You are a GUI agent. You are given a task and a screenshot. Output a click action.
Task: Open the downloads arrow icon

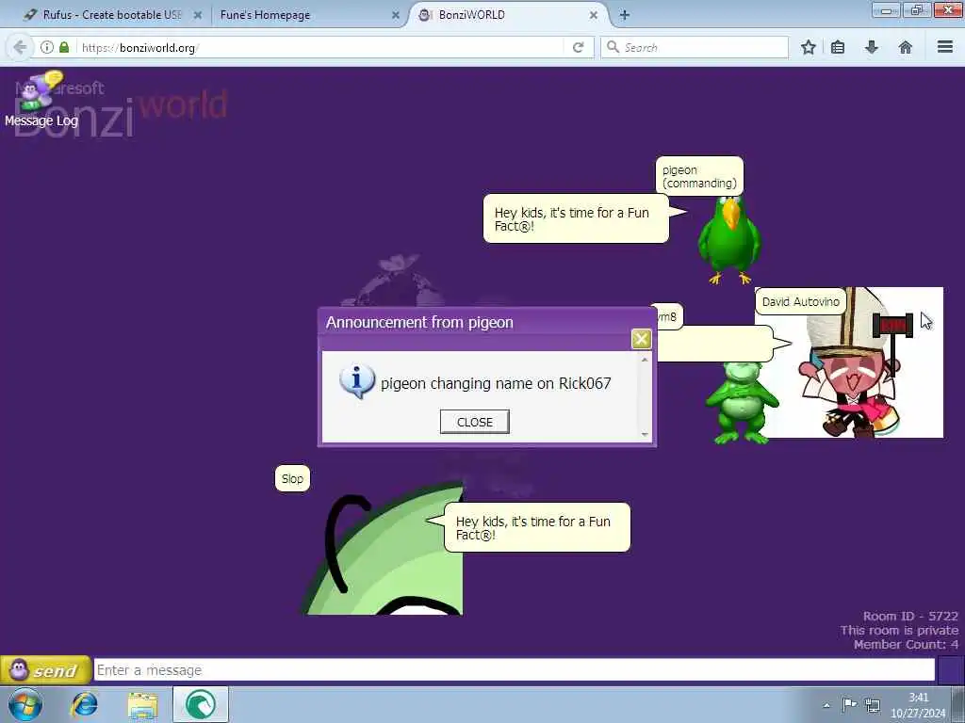pyautogui.click(x=872, y=47)
